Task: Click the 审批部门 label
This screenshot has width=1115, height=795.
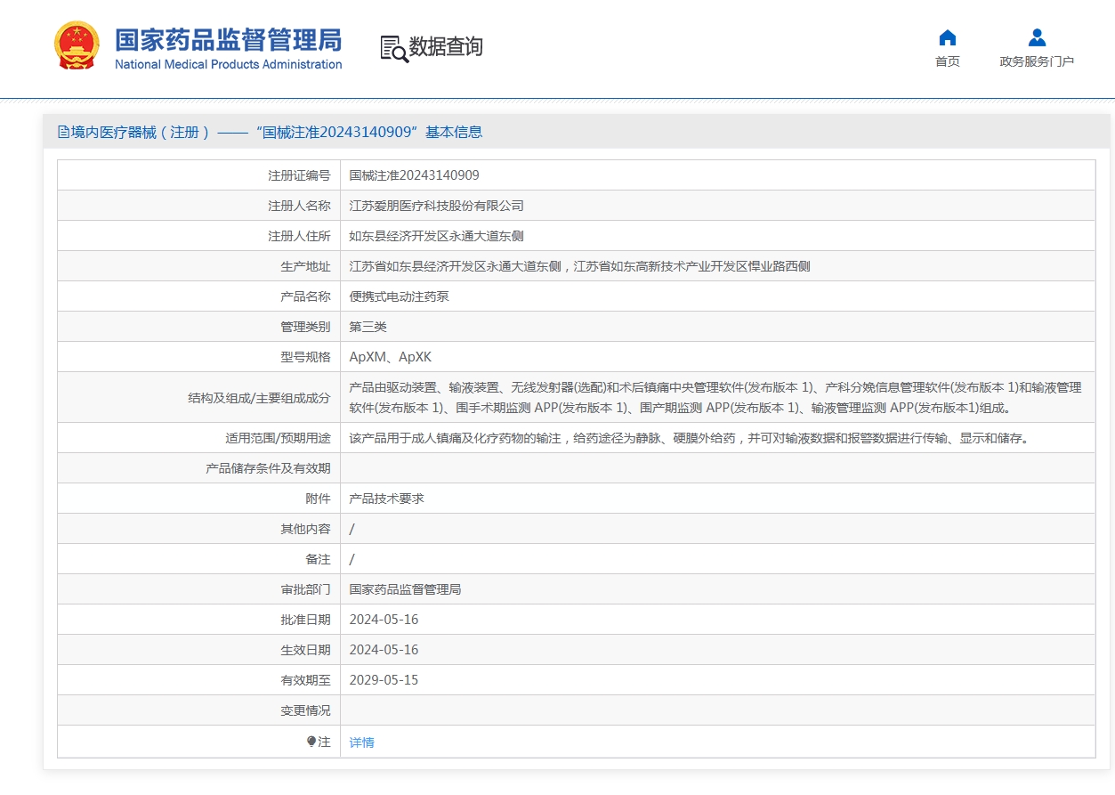Action: click(x=305, y=589)
